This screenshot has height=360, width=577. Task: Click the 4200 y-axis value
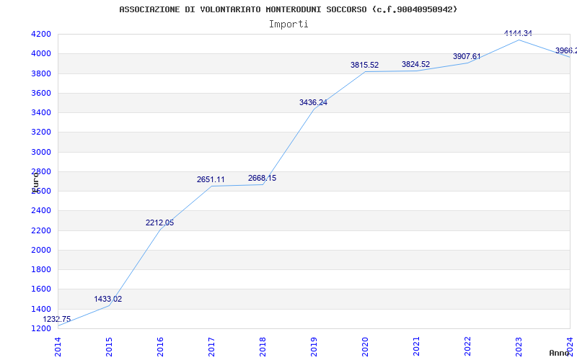point(41,34)
